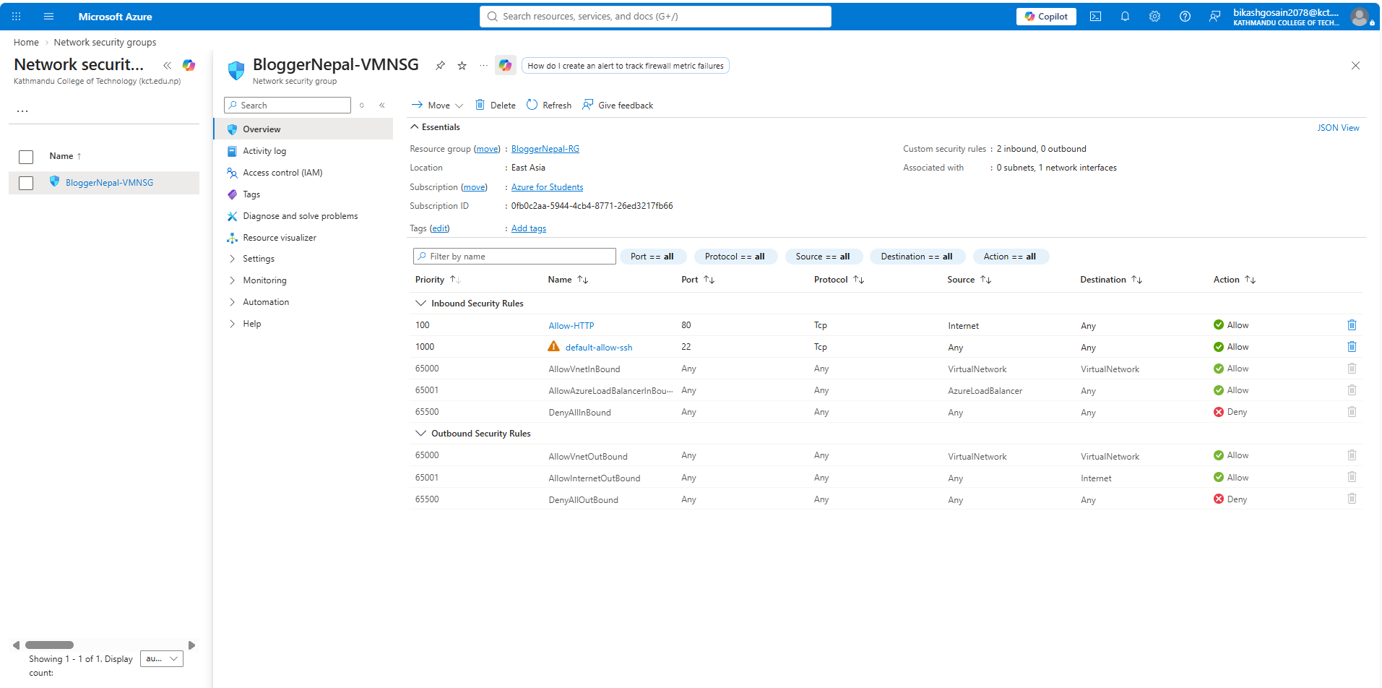This screenshot has width=1382, height=688.
Task: Open Resource visualizer
Action: click(x=280, y=238)
